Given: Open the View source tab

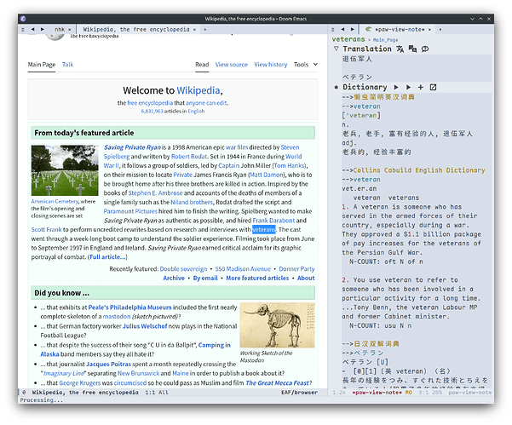Looking at the screenshot, I should 232,65.
